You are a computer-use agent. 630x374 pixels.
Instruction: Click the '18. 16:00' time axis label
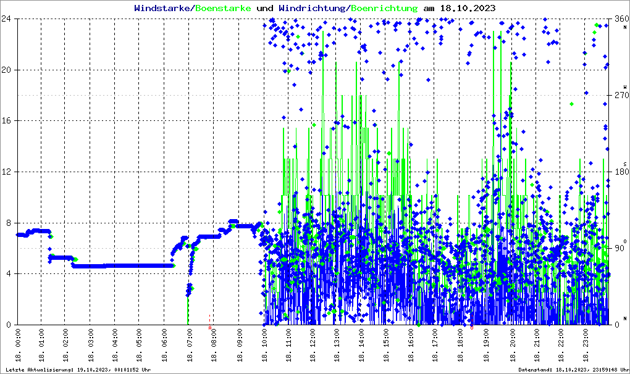(x=411, y=345)
